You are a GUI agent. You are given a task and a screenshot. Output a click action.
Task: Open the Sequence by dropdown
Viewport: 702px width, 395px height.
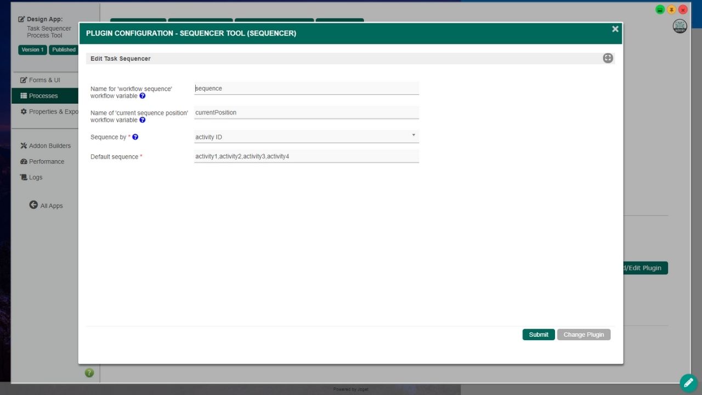click(x=306, y=137)
